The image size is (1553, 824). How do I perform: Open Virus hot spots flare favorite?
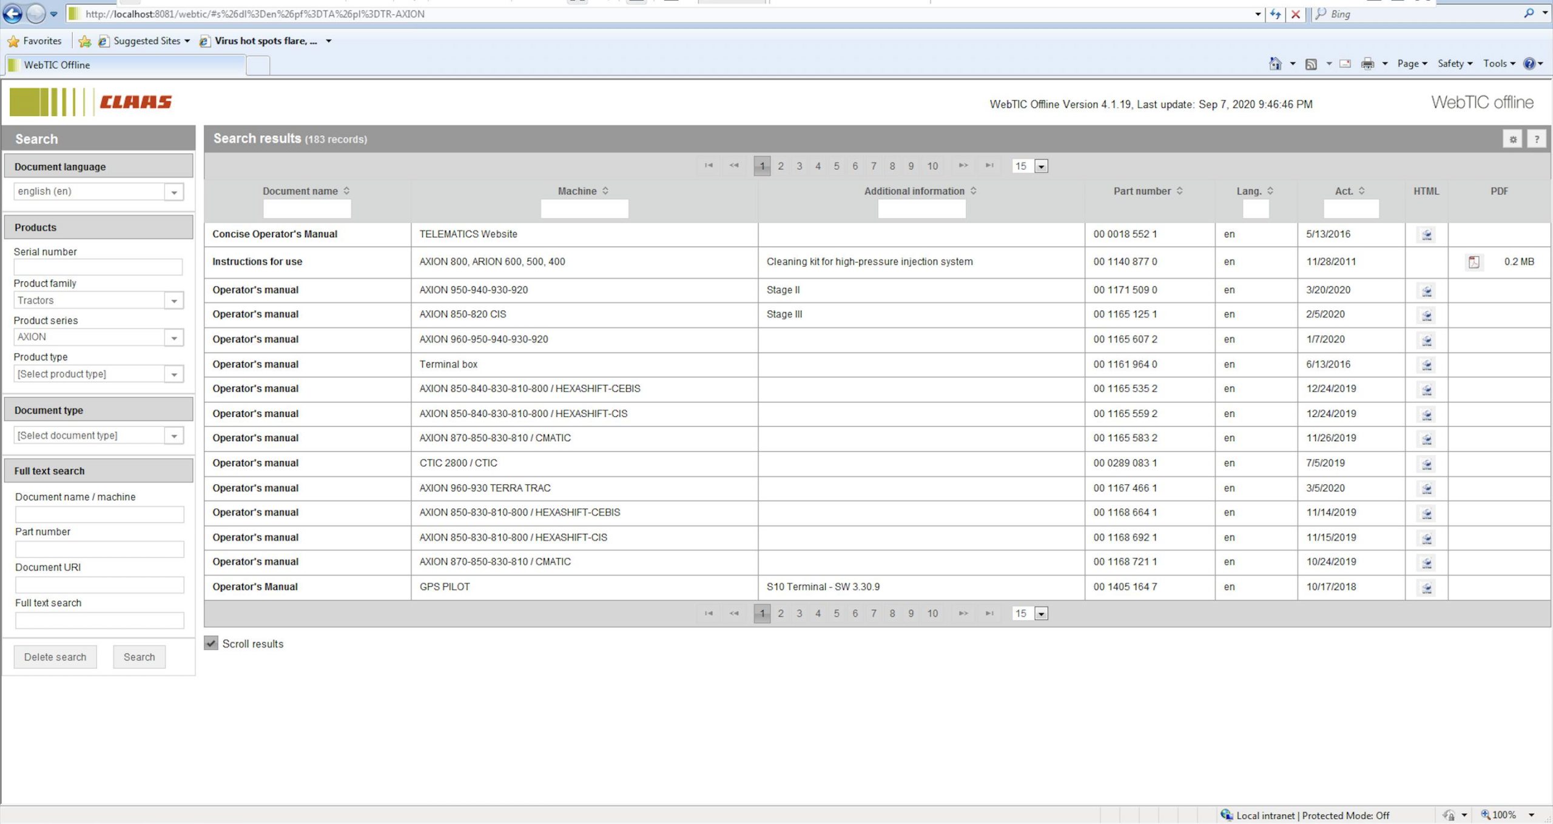pos(265,41)
